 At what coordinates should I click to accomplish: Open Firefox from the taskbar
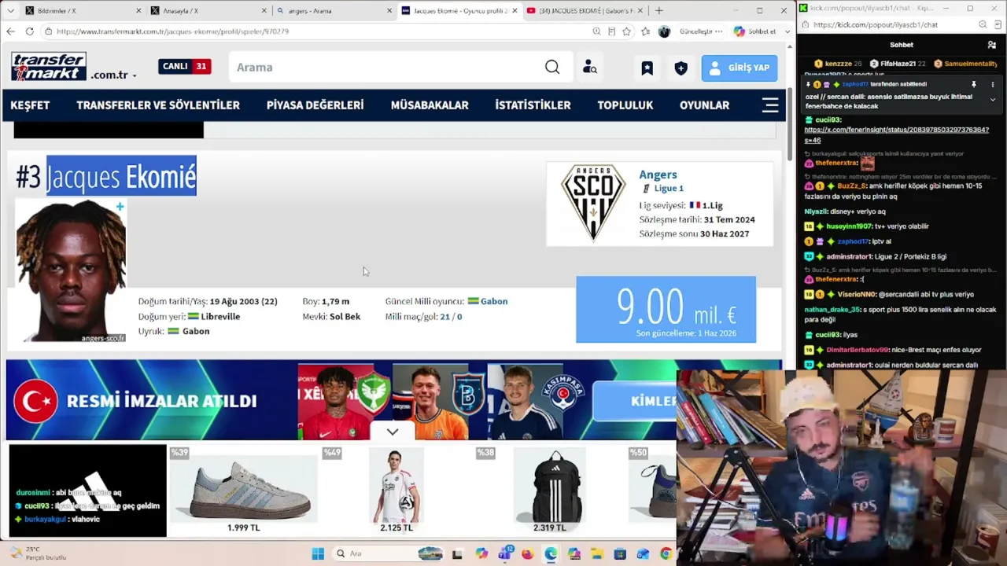[527, 553]
